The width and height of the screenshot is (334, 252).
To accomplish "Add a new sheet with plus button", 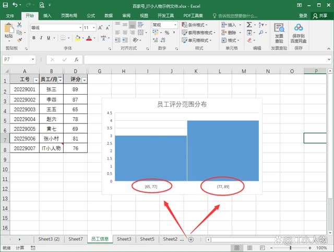I will click(x=191, y=239).
